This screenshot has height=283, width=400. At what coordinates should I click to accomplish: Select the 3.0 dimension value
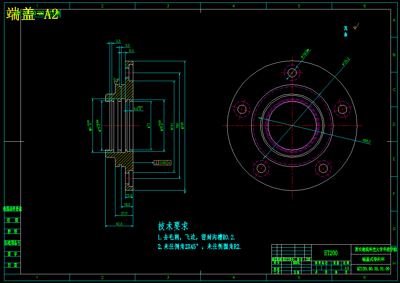(127, 45)
